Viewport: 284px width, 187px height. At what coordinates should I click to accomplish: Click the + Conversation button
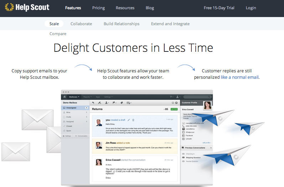(81, 136)
